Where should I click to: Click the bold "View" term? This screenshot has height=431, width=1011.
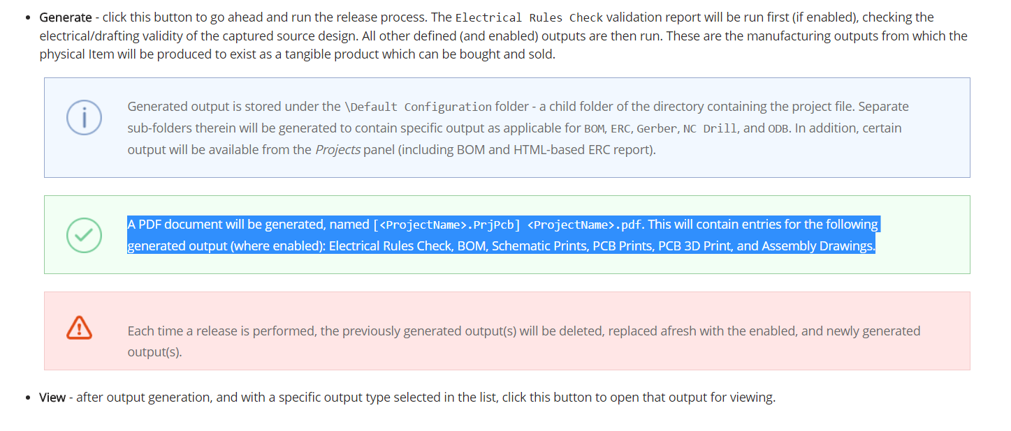(x=52, y=398)
